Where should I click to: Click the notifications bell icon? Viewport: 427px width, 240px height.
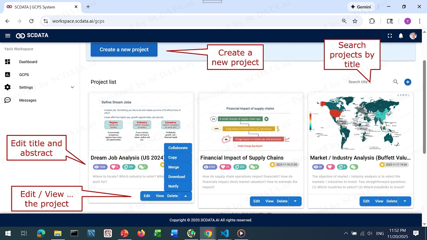tap(401, 36)
